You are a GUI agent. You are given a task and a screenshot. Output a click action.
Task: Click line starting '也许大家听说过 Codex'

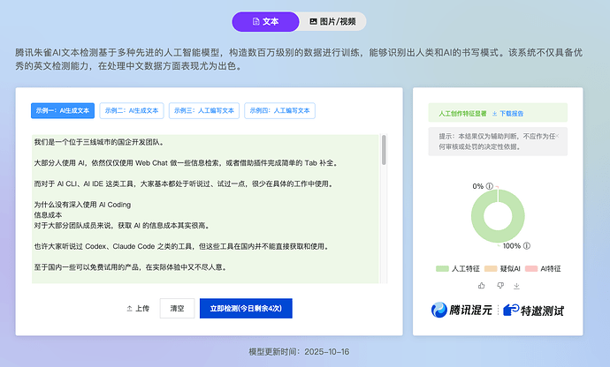point(182,247)
